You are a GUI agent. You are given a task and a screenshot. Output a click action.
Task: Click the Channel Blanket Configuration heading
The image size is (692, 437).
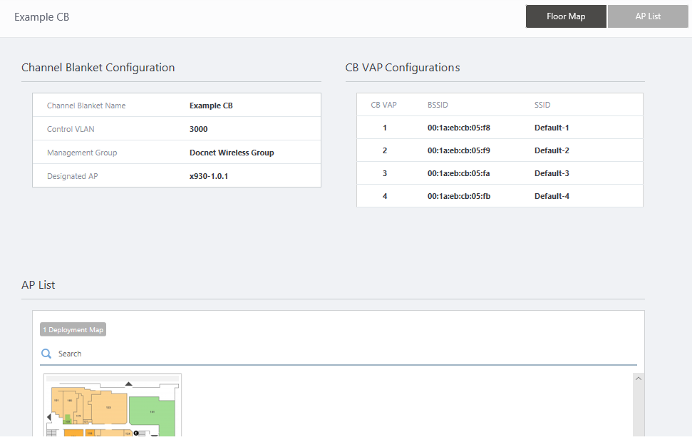[98, 68]
